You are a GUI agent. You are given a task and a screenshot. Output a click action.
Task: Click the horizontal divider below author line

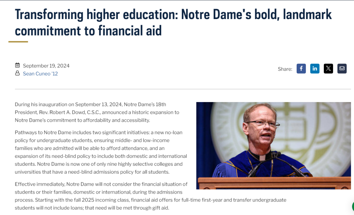point(183,89)
